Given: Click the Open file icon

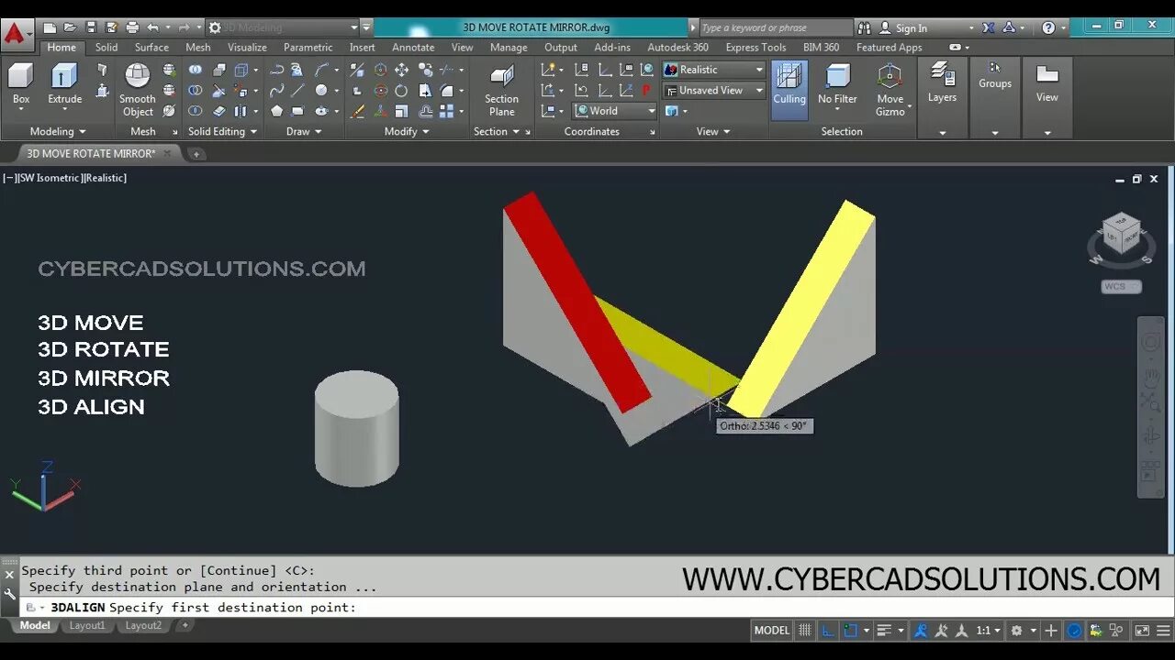Looking at the screenshot, I should (x=70, y=27).
